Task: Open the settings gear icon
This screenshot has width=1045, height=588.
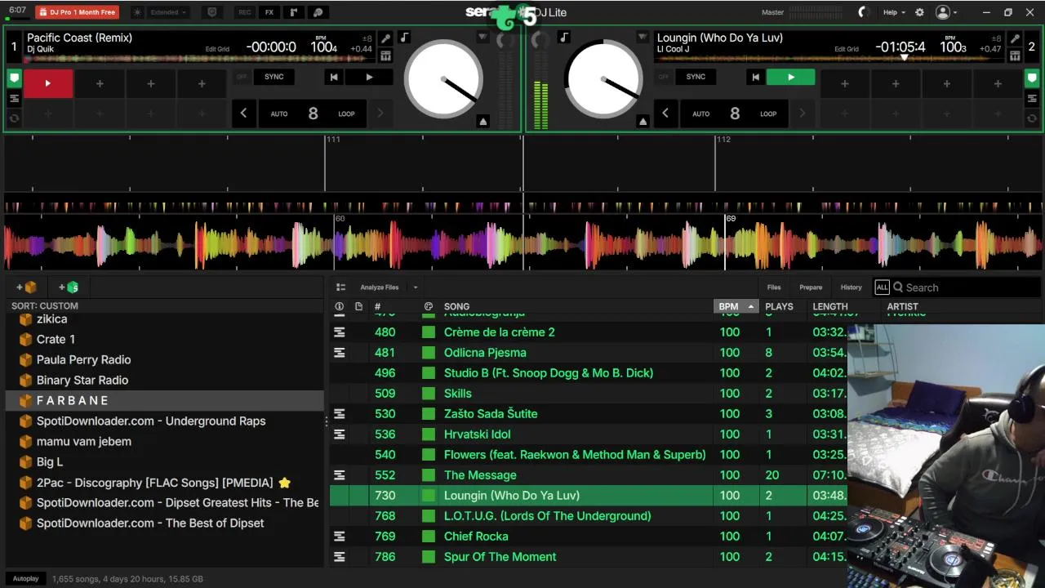Action: point(919,12)
